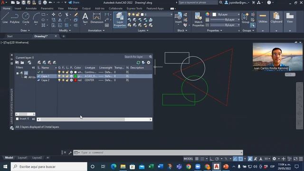Expand the Block panel dropdown

pos(182,30)
